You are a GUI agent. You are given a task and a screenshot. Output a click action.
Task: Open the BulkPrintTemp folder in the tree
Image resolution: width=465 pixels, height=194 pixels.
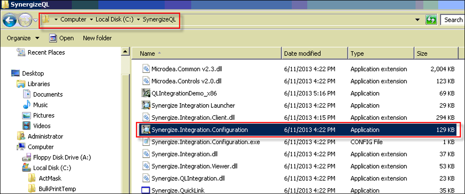(x=57, y=188)
